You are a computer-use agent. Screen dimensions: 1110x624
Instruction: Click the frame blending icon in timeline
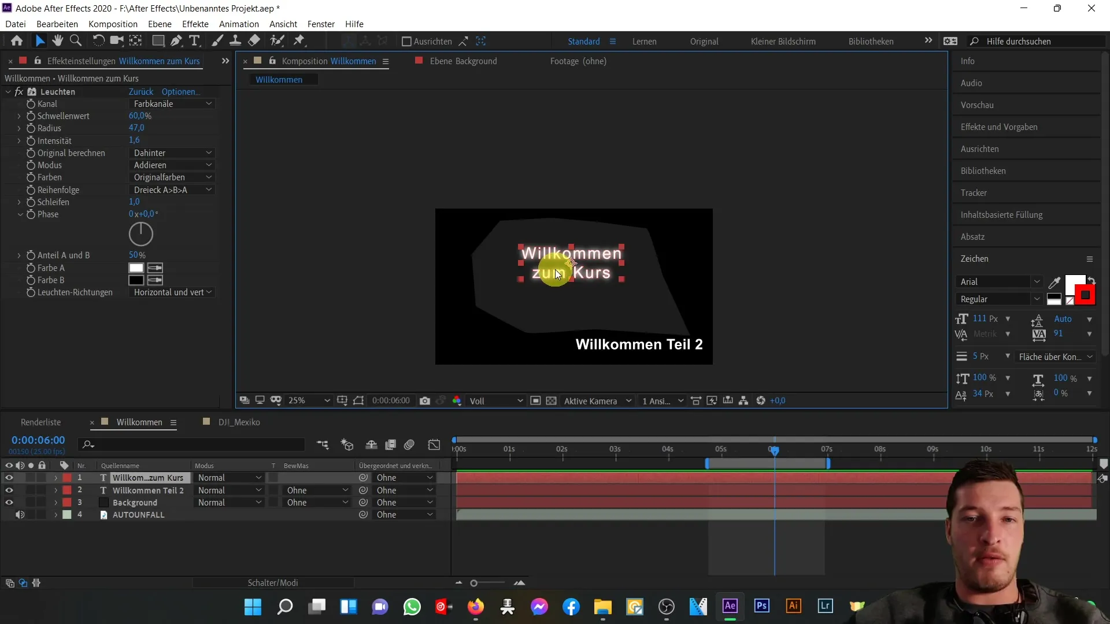coord(391,444)
